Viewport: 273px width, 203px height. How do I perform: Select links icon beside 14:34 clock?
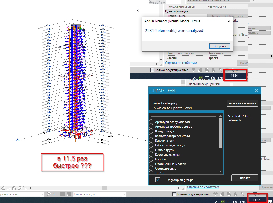193,70
